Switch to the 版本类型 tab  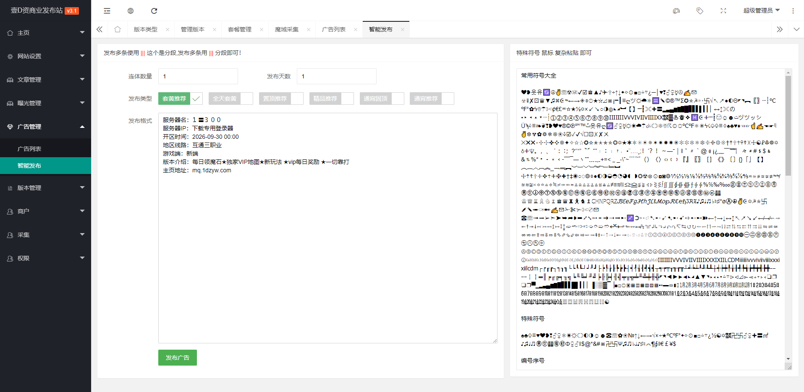tap(146, 29)
